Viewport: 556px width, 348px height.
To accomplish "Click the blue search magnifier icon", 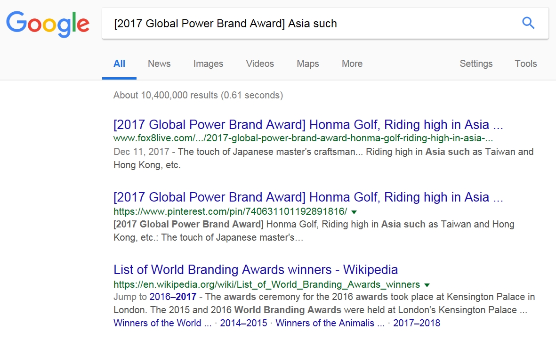I will click(x=528, y=23).
